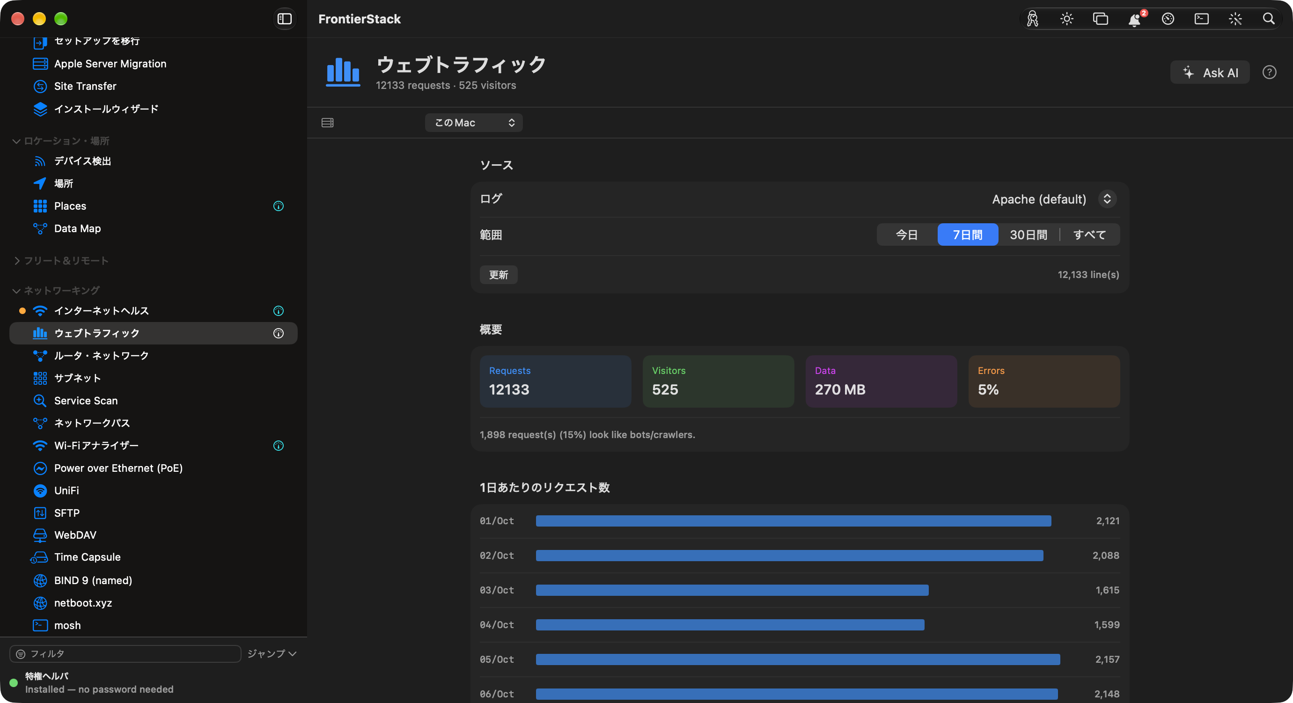This screenshot has height=703, width=1293.
Task: Open サブネット in sidebar
Action: [x=154, y=378]
